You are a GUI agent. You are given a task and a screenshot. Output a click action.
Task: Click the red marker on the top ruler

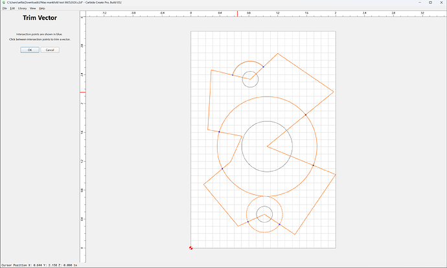(x=237, y=14)
